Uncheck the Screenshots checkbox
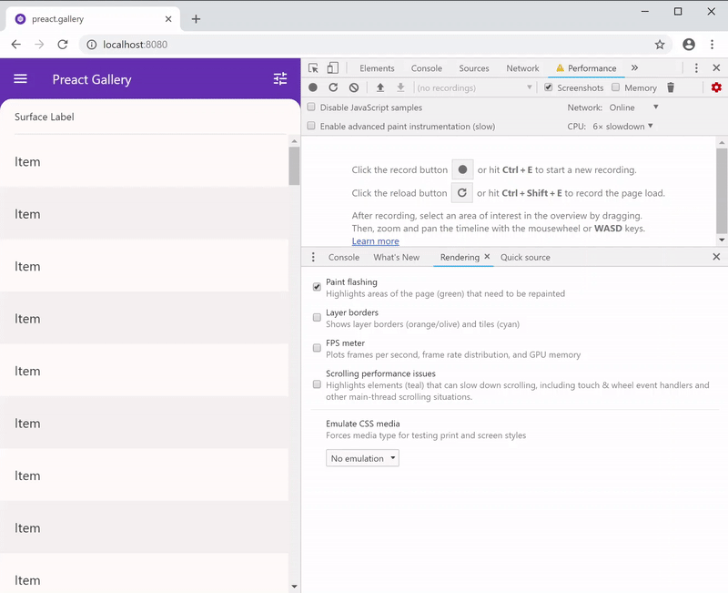 [x=549, y=87]
